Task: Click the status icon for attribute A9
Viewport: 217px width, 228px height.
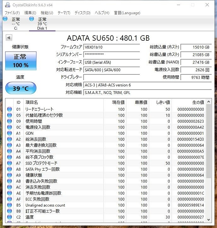Action: pos(9,175)
